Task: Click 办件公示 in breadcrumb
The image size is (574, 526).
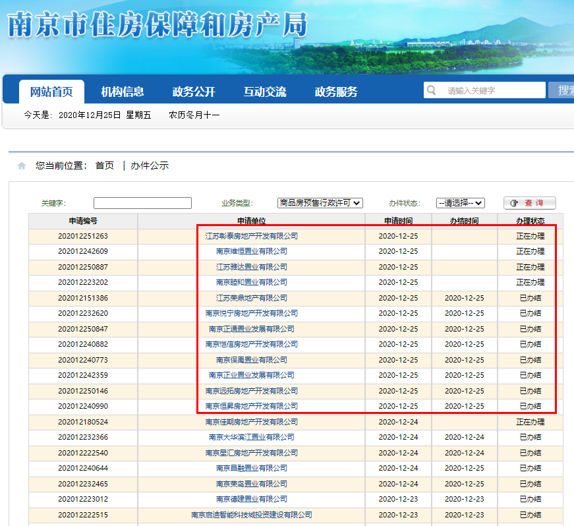Action: click(x=150, y=165)
